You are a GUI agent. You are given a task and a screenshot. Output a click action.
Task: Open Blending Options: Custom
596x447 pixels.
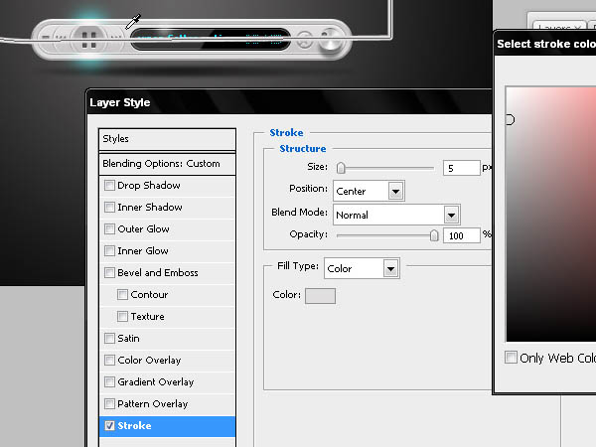tap(167, 164)
